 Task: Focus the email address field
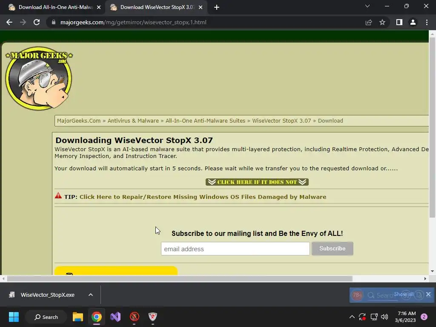235,249
